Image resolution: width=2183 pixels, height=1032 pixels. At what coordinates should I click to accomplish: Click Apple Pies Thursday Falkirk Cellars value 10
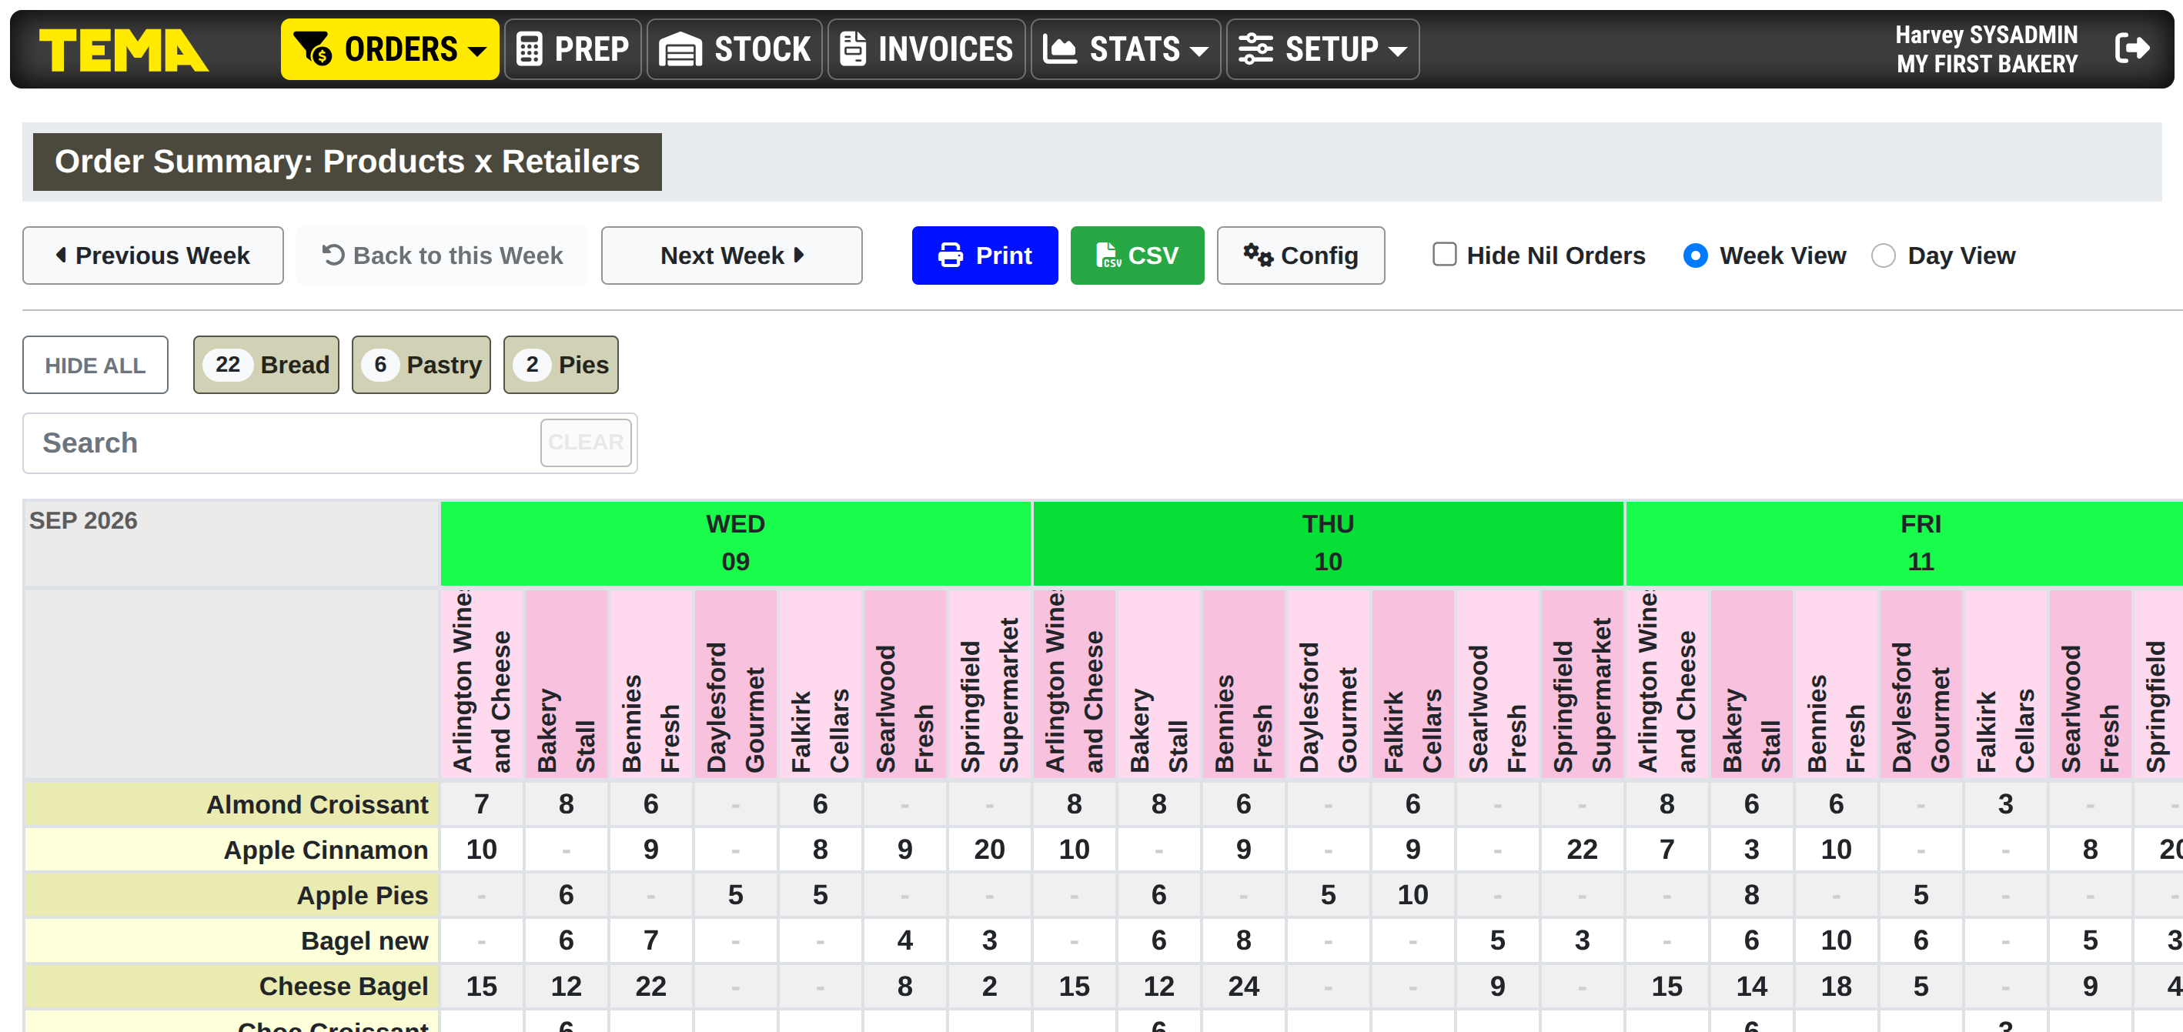[1412, 896]
